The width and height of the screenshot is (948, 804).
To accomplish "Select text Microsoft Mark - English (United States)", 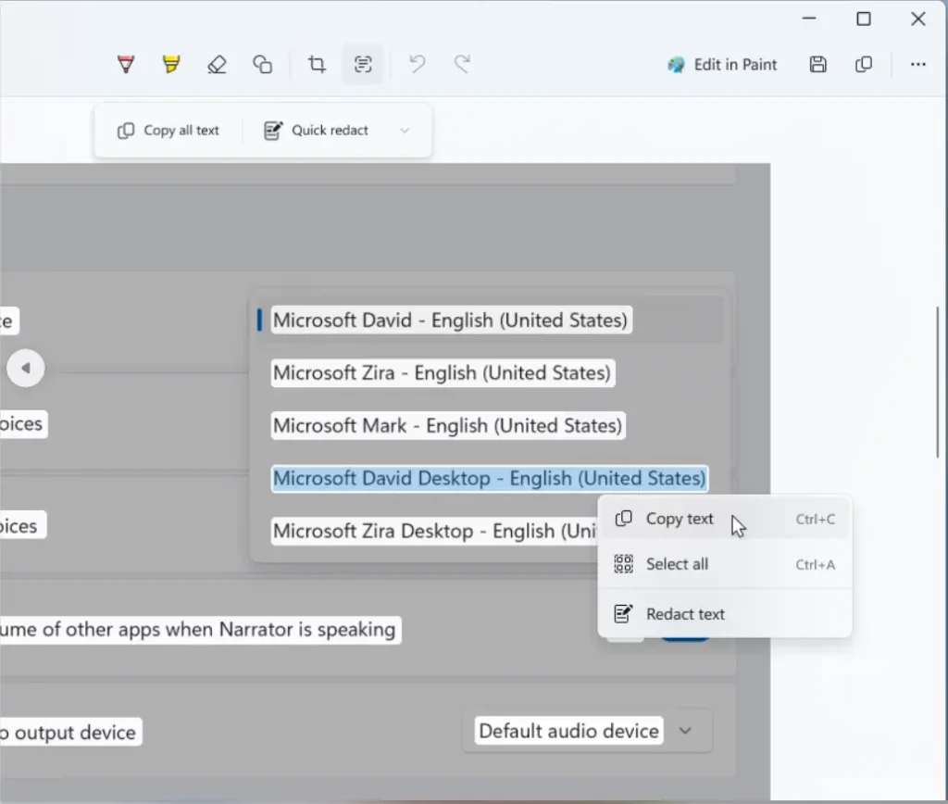I will tap(448, 425).
